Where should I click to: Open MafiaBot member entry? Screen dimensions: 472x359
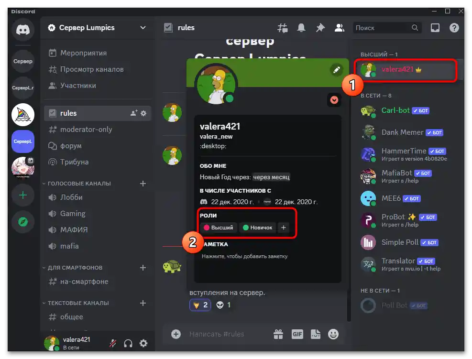[x=409, y=176]
